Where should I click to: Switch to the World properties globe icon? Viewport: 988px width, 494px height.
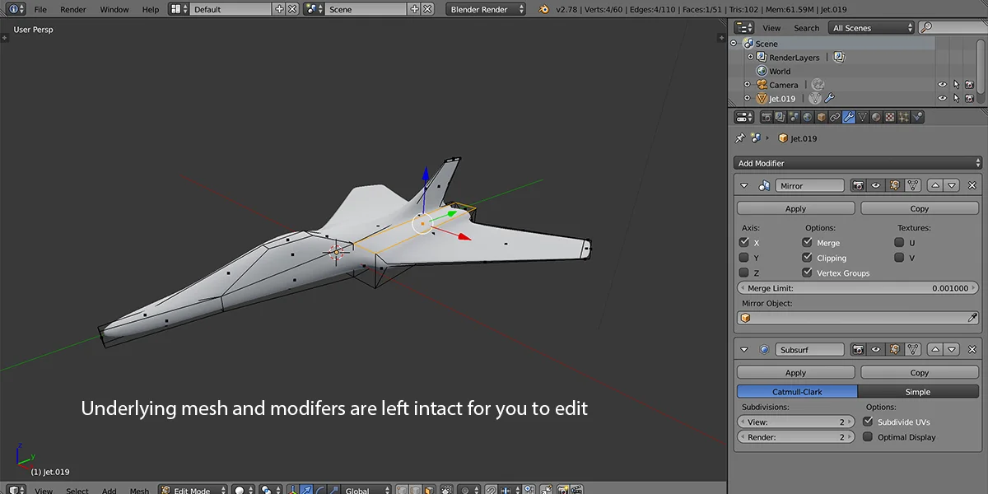(x=806, y=116)
